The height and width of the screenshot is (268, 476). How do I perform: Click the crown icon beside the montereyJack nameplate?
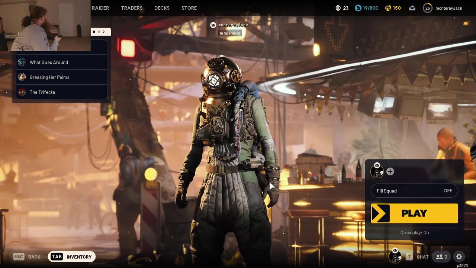pos(213,25)
